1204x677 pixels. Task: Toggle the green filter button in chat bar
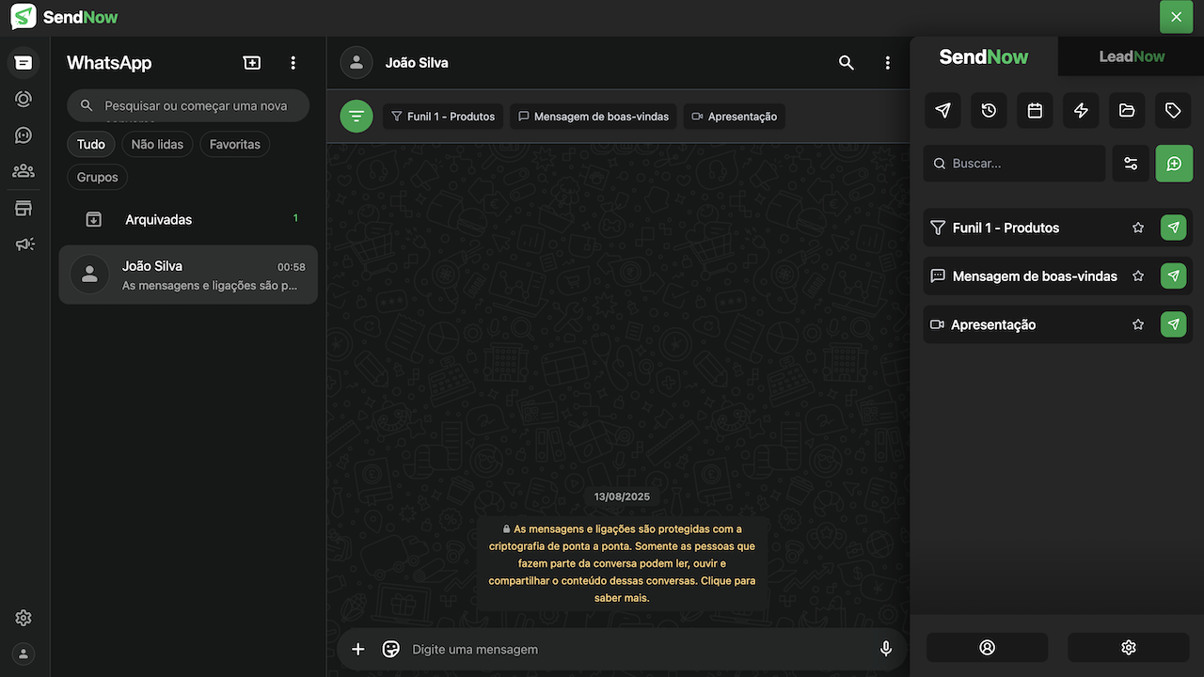[356, 117]
